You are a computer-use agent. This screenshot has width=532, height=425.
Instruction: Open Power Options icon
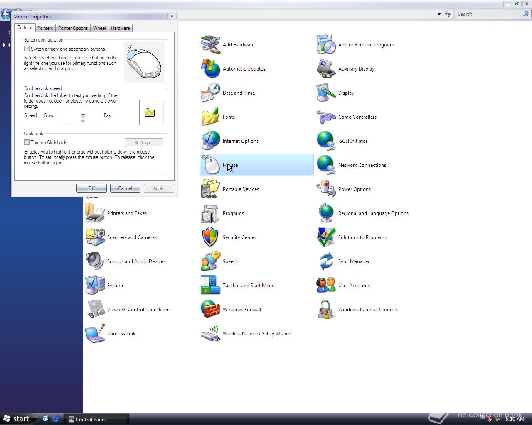click(326, 189)
